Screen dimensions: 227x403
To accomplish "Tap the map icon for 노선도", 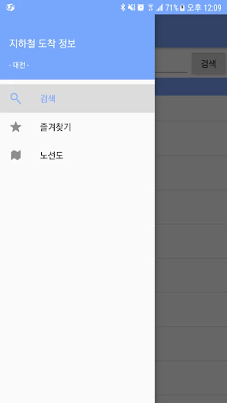I will (x=16, y=155).
